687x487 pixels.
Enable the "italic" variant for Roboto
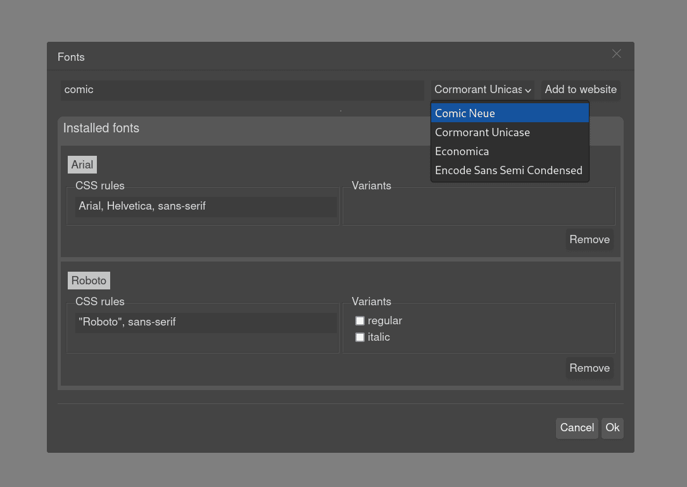click(x=360, y=337)
